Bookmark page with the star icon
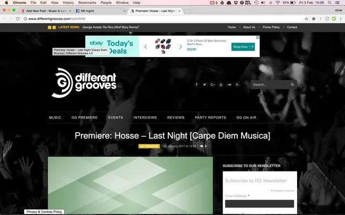This screenshot has width=345, height=215. tap(306, 19)
